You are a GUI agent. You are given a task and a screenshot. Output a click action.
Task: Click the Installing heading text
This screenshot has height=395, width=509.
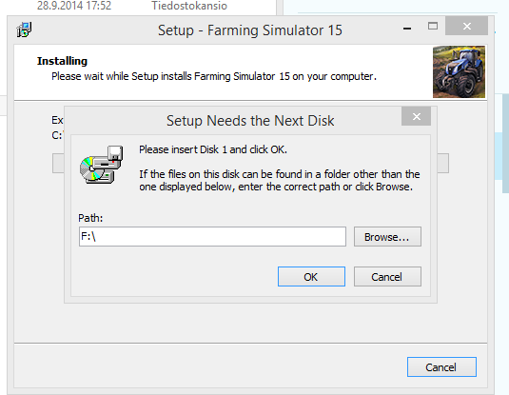(x=62, y=61)
